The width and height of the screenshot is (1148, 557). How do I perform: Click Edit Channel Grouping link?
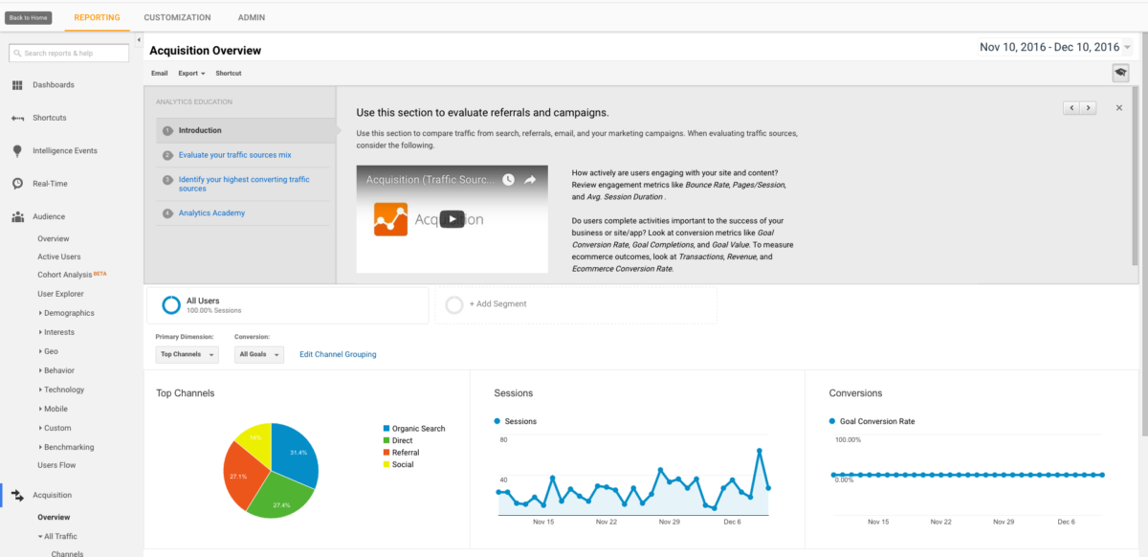[x=338, y=354]
